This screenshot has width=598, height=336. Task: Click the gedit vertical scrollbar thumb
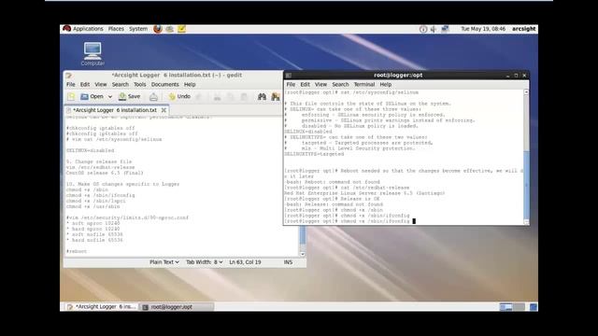coord(303,234)
